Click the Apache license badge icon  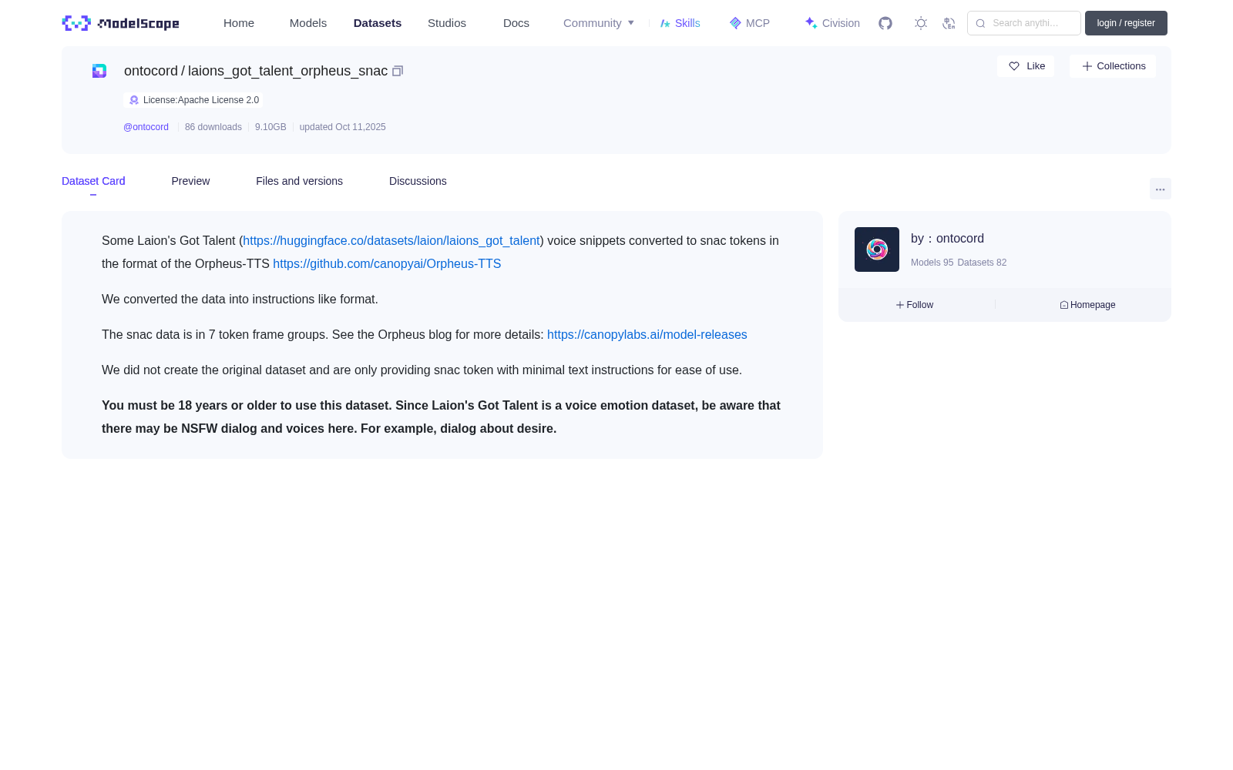coord(134,100)
